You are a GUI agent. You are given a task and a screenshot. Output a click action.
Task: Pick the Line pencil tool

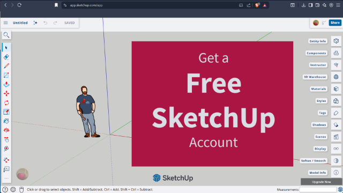click(6, 66)
